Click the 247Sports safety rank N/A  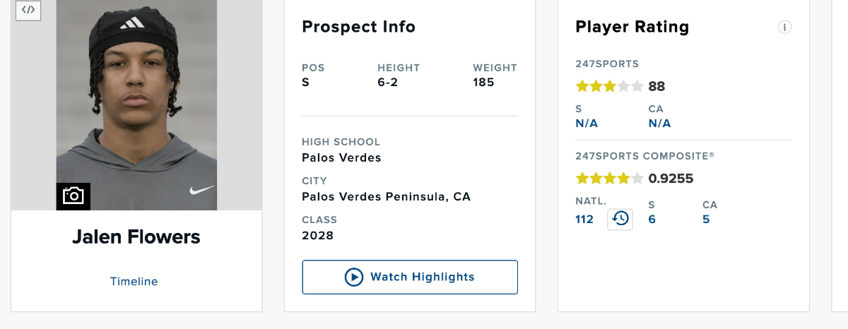point(587,124)
